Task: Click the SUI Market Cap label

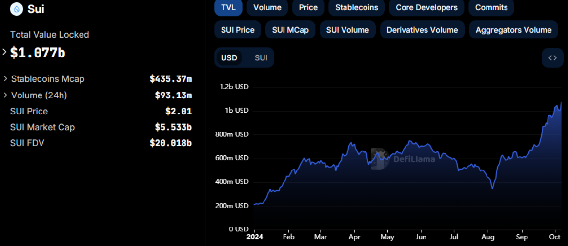Action: [x=42, y=127]
